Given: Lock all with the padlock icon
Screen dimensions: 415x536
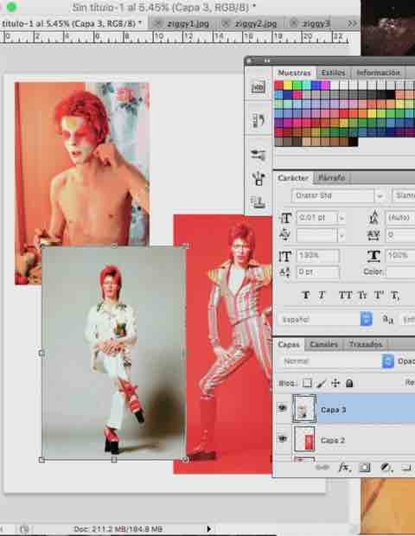Looking at the screenshot, I should [349, 383].
